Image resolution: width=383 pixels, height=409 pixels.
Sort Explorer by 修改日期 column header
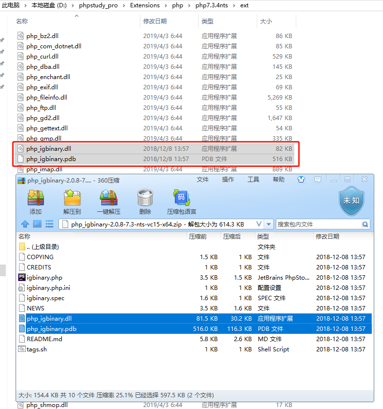click(155, 21)
